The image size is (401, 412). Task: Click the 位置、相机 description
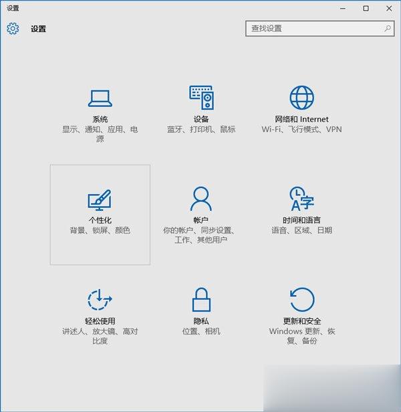click(201, 331)
